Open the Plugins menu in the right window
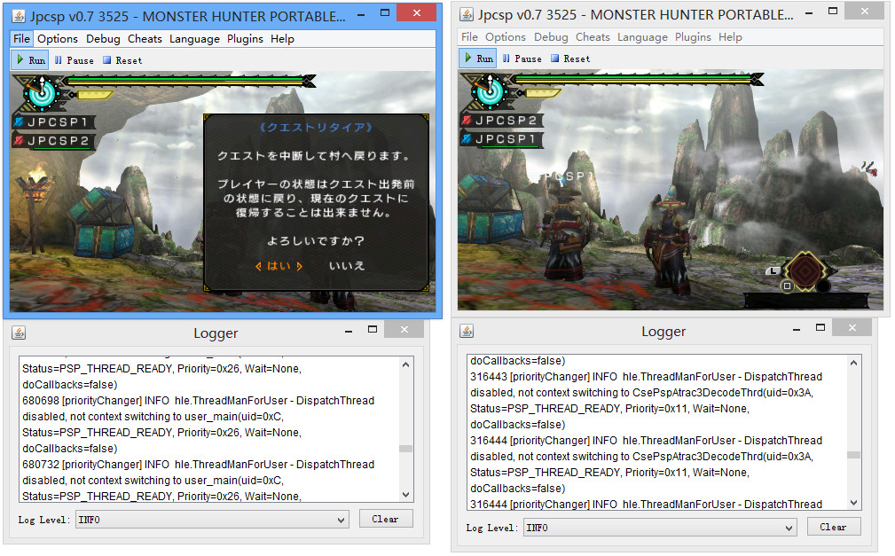The width and height of the screenshot is (895, 556). 693,37
